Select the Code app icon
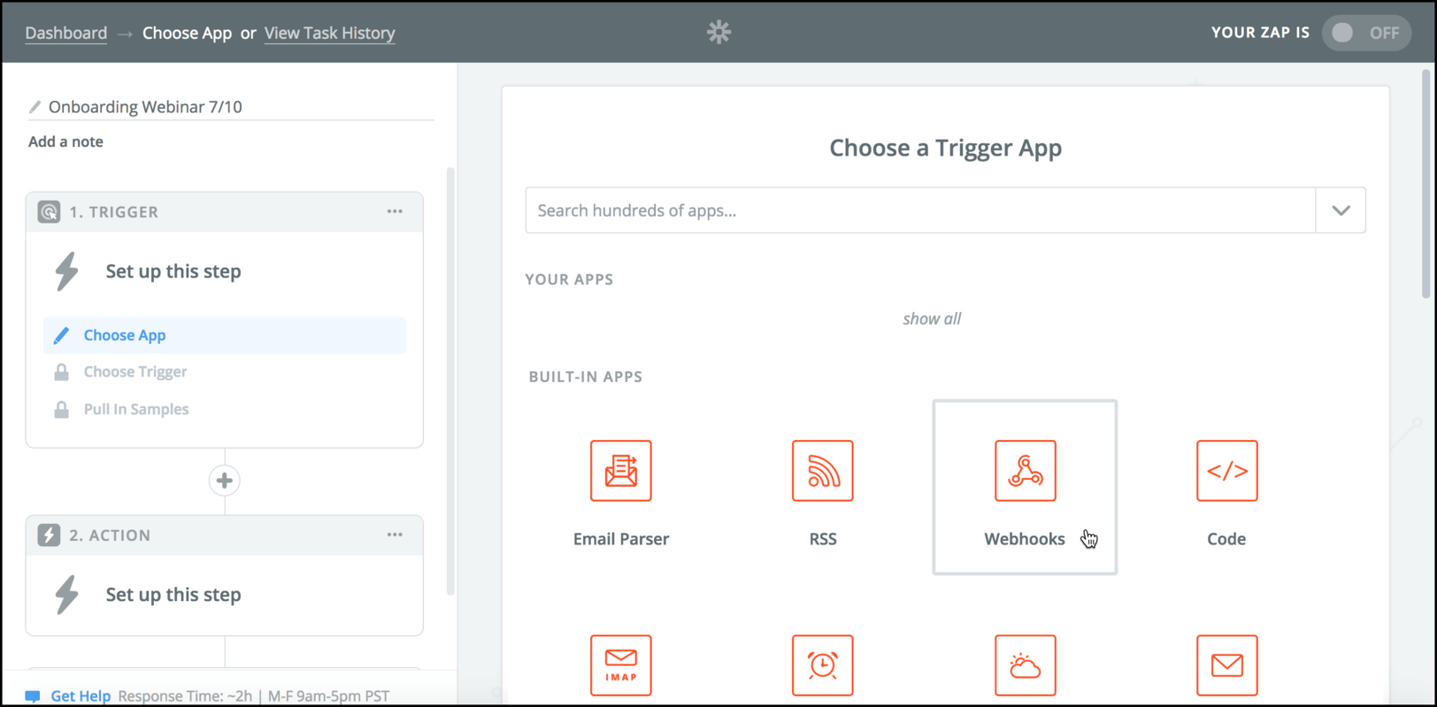 1226,471
